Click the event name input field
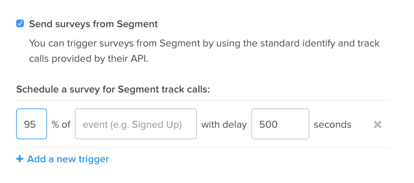414x183 pixels. [136, 124]
